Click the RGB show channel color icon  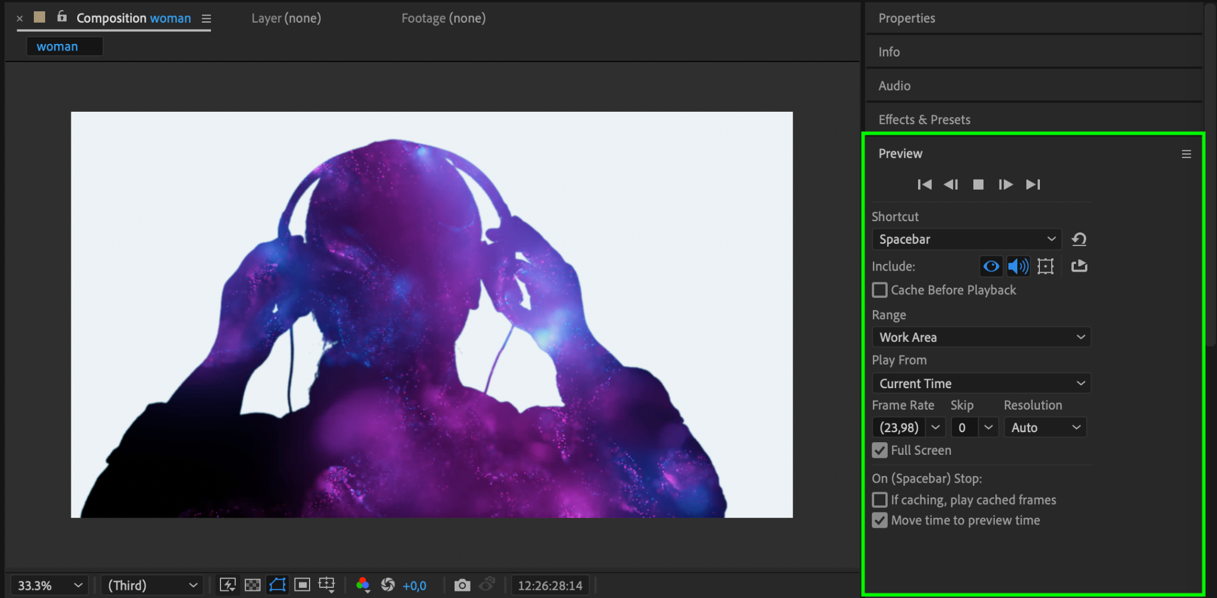coord(362,585)
